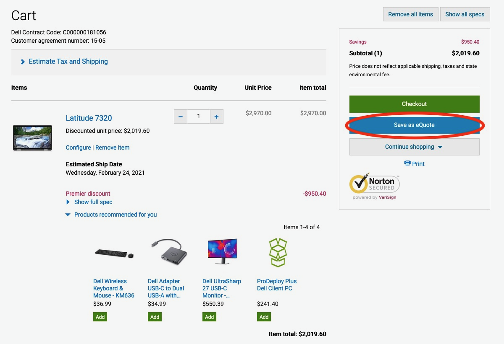Click Items 1-4 of 4 text
Image resolution: width=504 pixels, height=344 pixels.
(302, 227)
